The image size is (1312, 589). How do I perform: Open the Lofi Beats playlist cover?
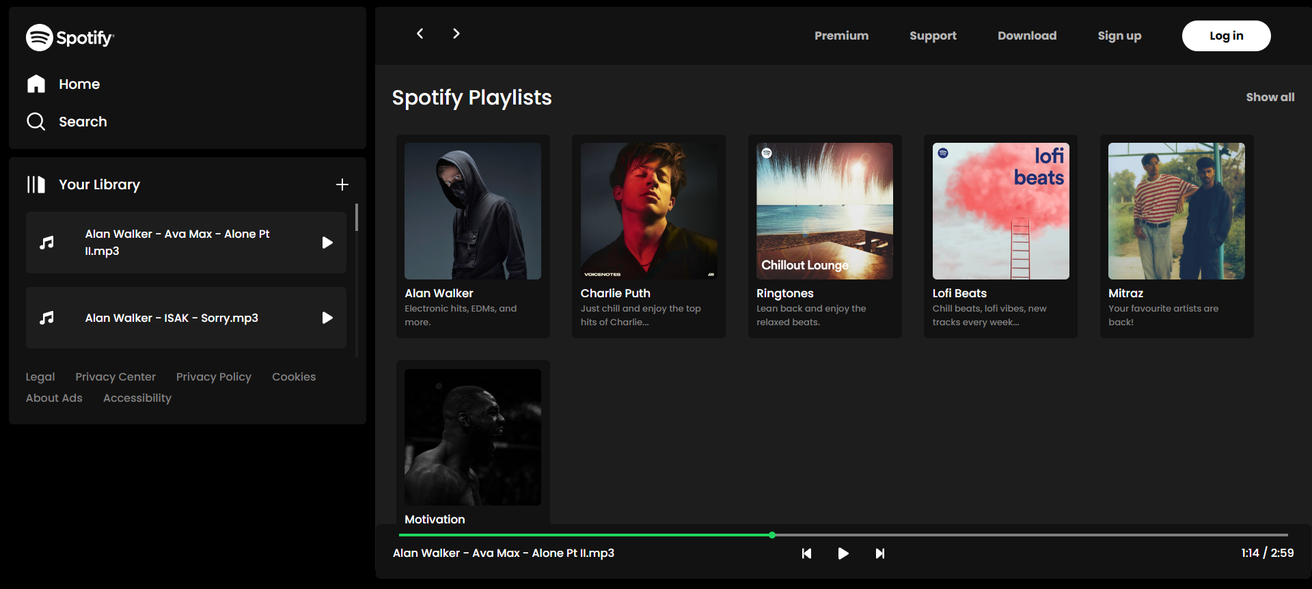1001,211
